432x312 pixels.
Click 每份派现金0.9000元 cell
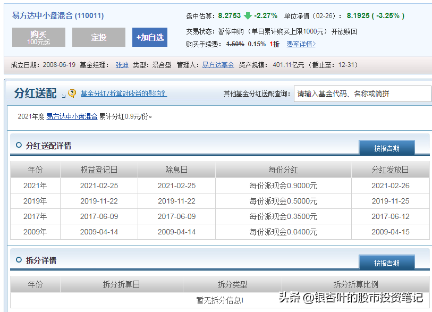283,185
